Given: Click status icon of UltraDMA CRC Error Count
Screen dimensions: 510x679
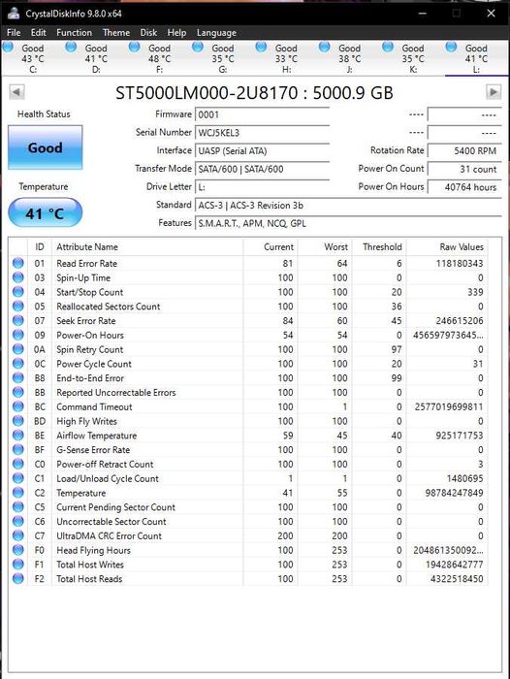Looking at the screenshot, I should click(x=18, y=534).
